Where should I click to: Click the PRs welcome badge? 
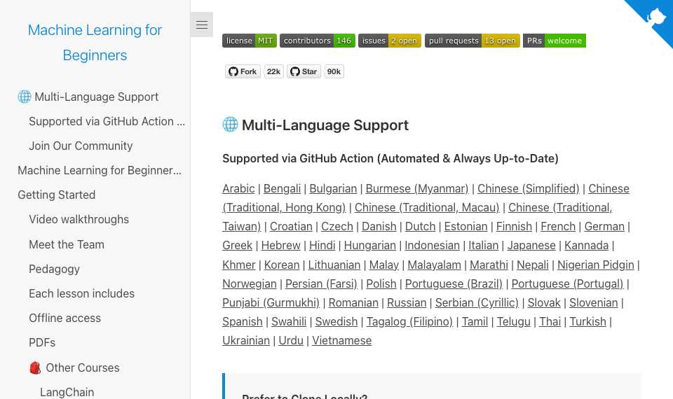pyautogui.click(x=554, y=41)
